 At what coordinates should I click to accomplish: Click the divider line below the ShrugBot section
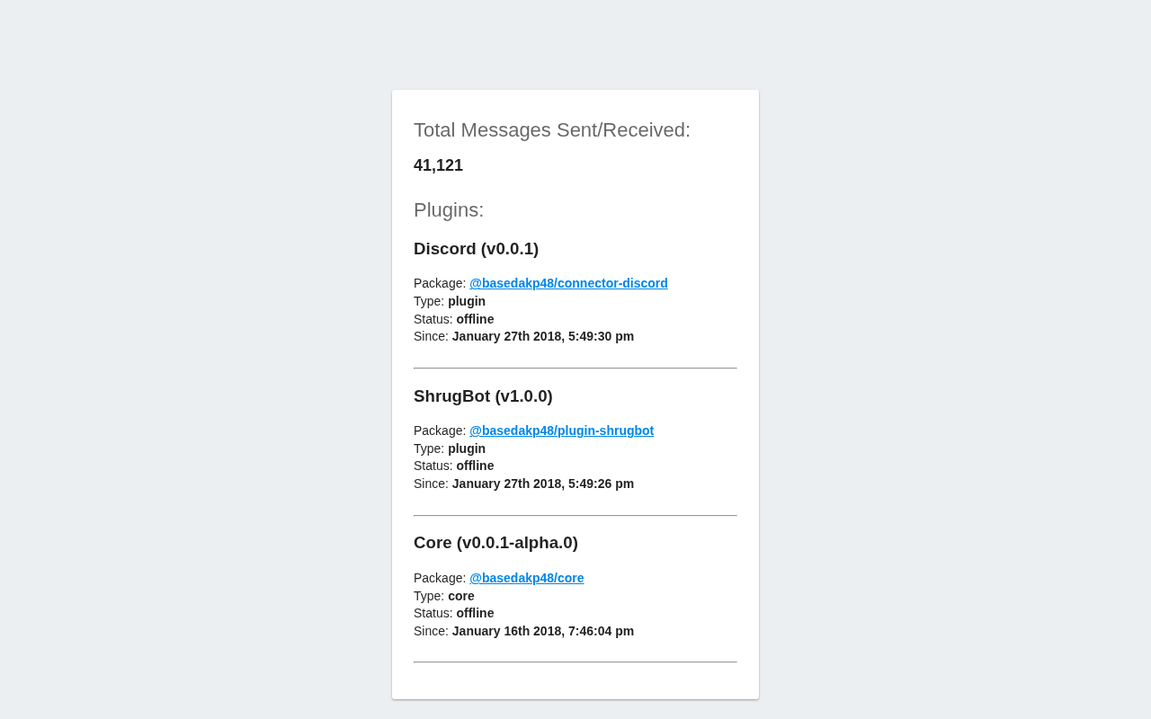click(575, 516)
